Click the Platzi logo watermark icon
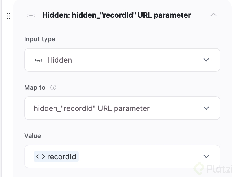 199,168
